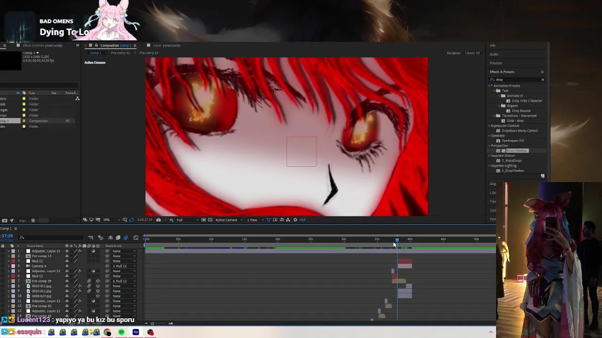
Task: Open the Info panel tab
Action: pyautogui.click(x=492, y=46)
